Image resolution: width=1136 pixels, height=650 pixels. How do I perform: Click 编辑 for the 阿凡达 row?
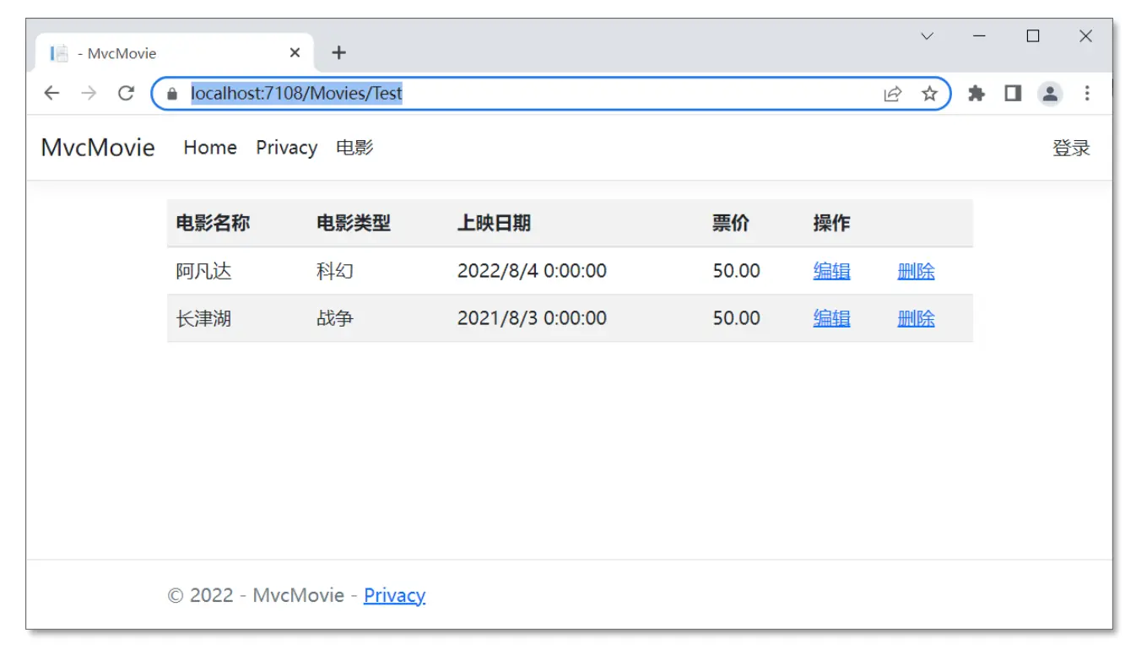pyautogui.click(x=831, y=271)
